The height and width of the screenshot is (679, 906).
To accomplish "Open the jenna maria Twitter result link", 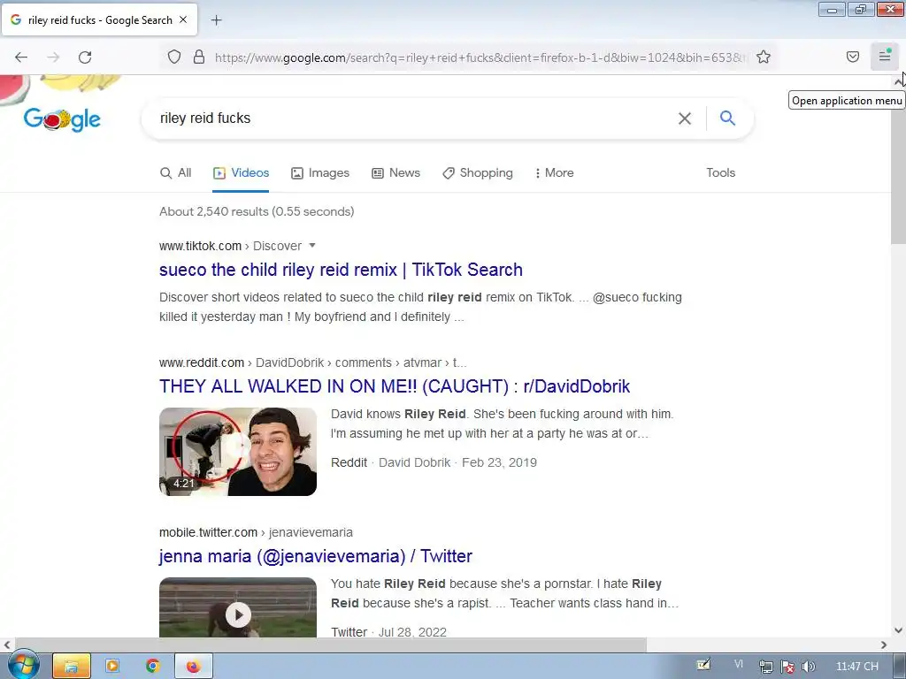I will point(316,556).
